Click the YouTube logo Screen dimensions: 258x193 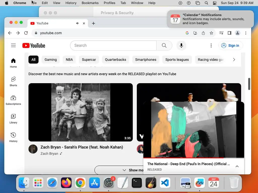(x=34, y=45)
